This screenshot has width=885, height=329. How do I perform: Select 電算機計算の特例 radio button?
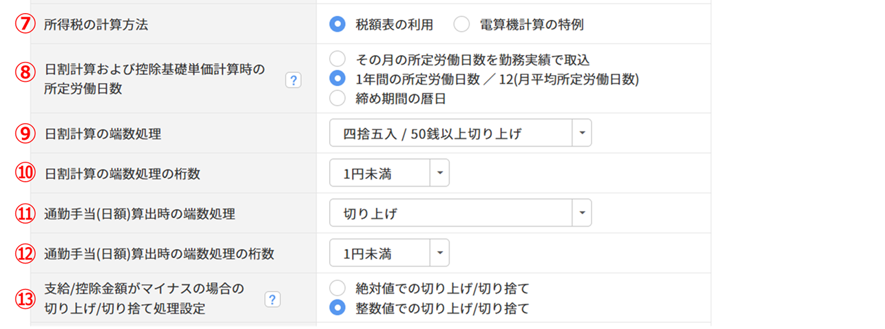click(461, 25)
